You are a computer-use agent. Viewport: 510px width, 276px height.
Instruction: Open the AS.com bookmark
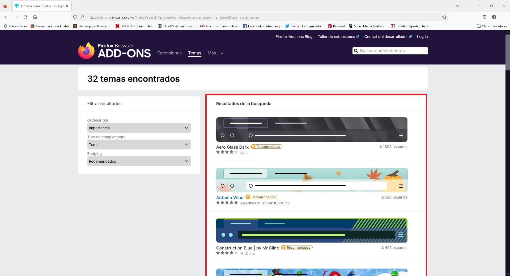[220, 26]
